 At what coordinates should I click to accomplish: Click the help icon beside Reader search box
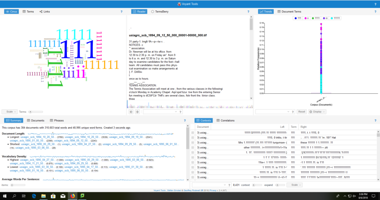click(x=180, y=112)
